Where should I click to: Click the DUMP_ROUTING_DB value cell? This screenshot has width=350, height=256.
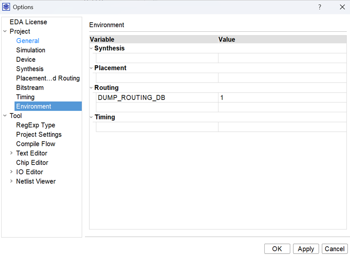pyautogui.click(x=282, y=98)
